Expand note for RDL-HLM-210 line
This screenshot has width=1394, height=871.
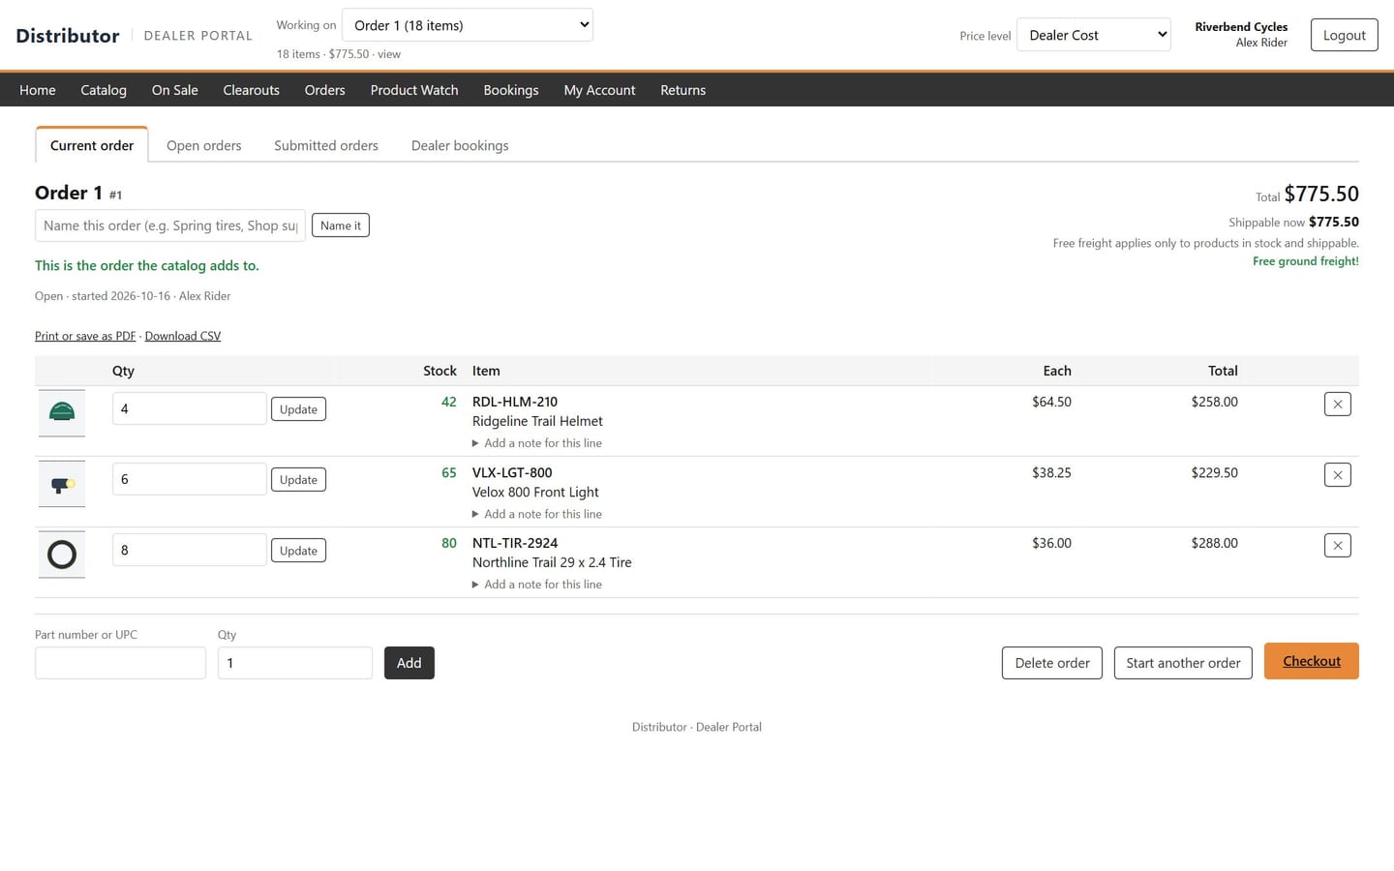537,443
